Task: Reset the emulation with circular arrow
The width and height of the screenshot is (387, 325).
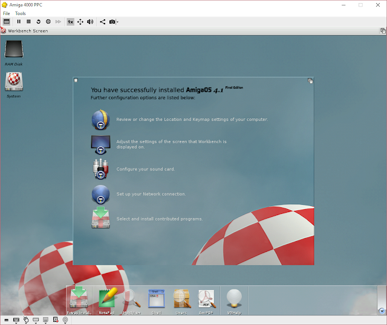Action: 38,22
